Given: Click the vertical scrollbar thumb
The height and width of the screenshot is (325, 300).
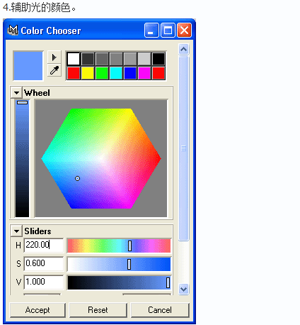Looking at the screenshot, I should [x=183, y=148].
